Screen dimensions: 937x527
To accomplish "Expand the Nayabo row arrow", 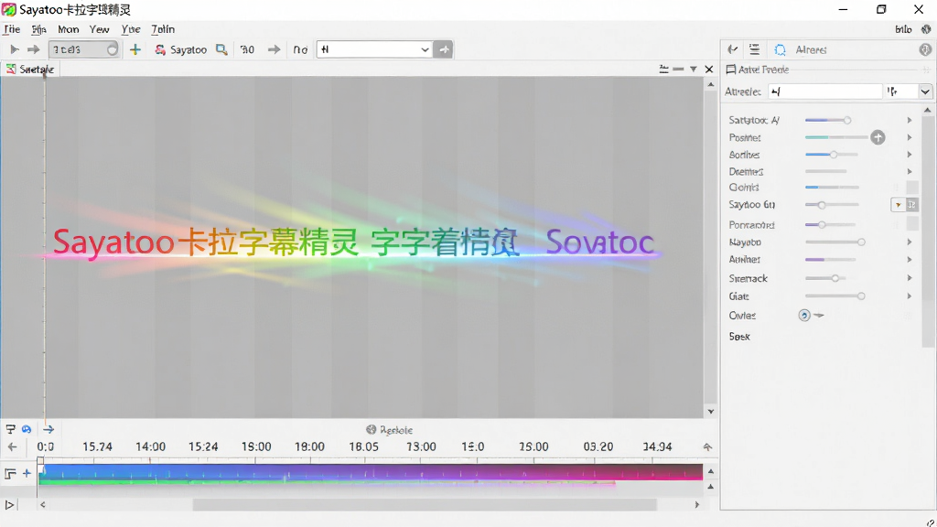I will point(910,242).
